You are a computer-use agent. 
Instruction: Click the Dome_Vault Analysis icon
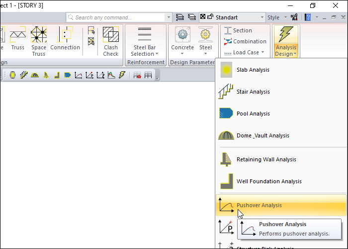[227, 135]
